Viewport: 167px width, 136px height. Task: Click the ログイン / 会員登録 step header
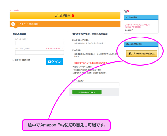[65, 24]
